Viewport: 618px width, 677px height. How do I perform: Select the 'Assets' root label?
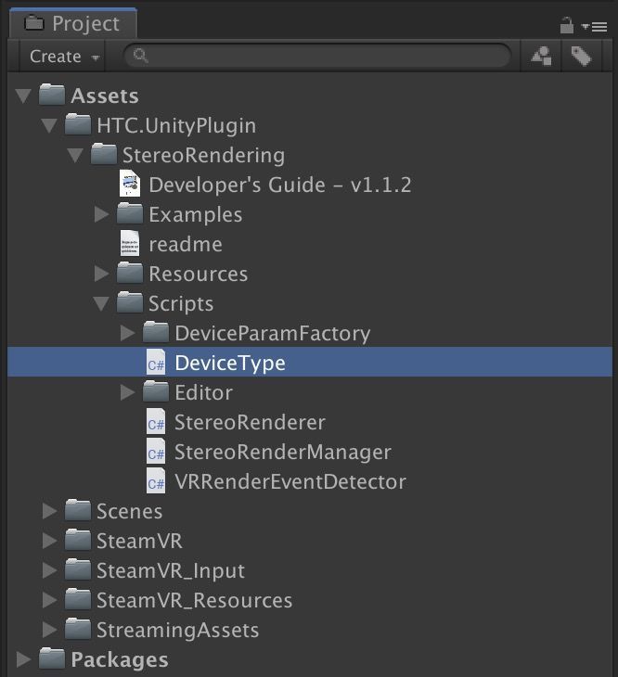pyautogui.click(x=105, y=96)
